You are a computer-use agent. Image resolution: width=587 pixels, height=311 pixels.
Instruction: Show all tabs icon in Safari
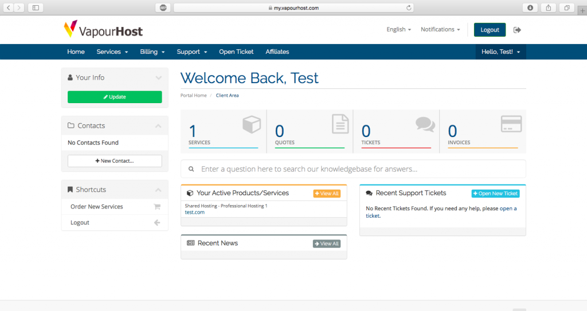coord(567,7)
